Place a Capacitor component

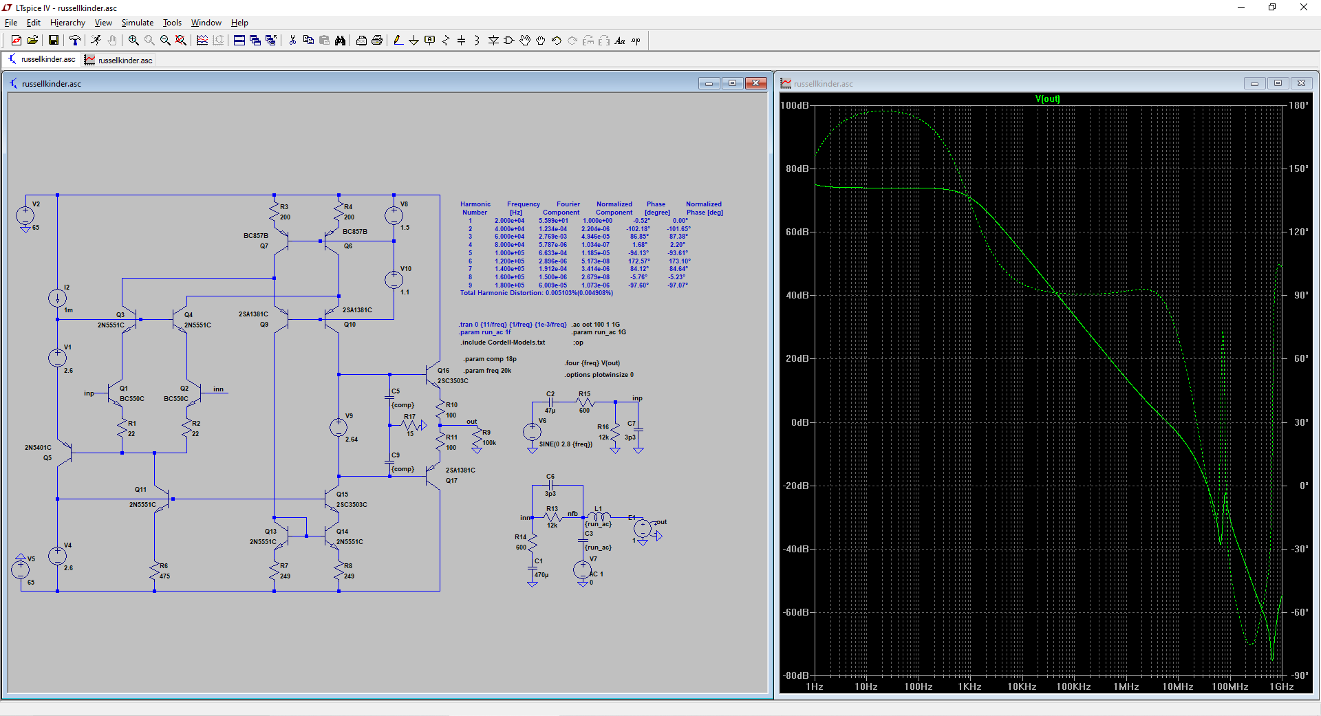[x=462, y=41]
